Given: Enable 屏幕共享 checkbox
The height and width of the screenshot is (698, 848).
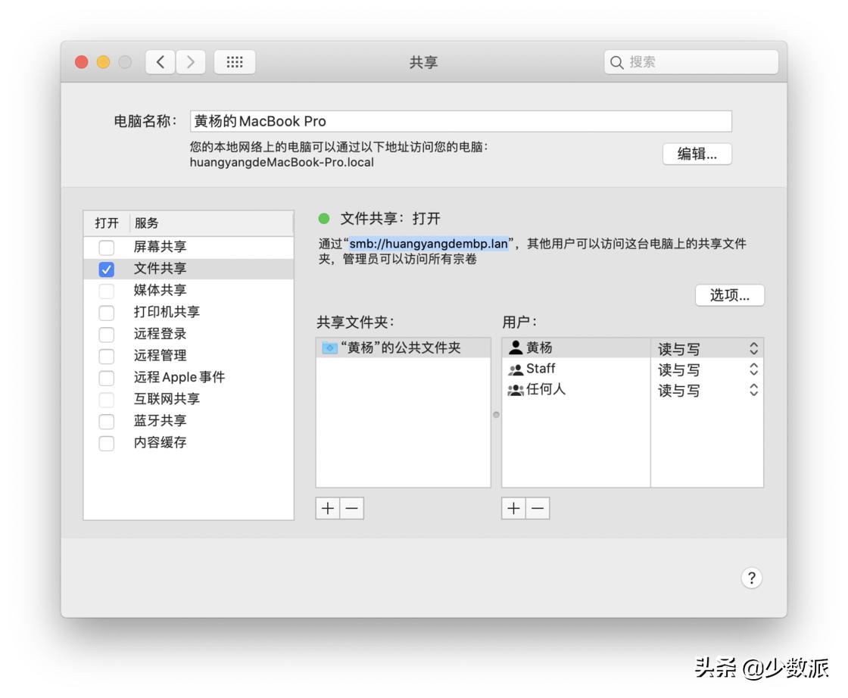Looking at the screenshot, I should click(x=105, y=246).
